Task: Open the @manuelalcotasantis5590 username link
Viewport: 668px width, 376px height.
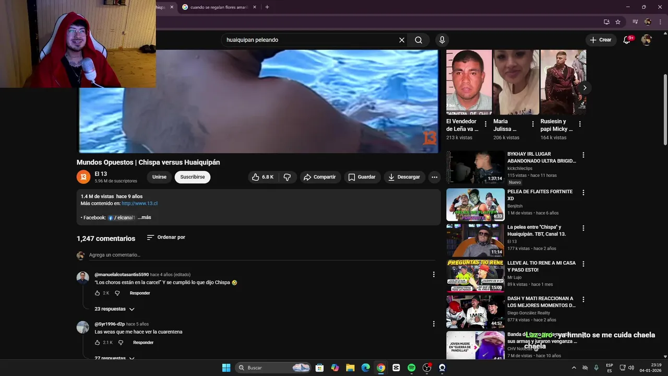Action: point(122,275)
